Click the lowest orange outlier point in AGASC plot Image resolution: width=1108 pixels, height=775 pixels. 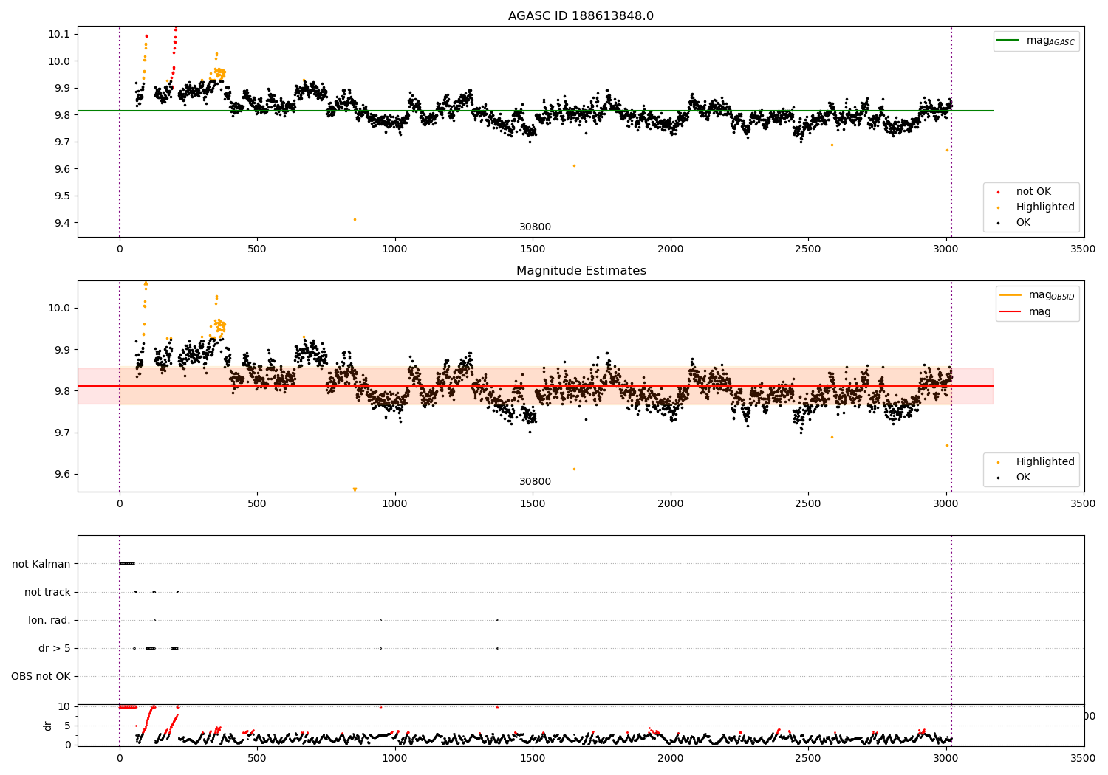click(355, 219)
